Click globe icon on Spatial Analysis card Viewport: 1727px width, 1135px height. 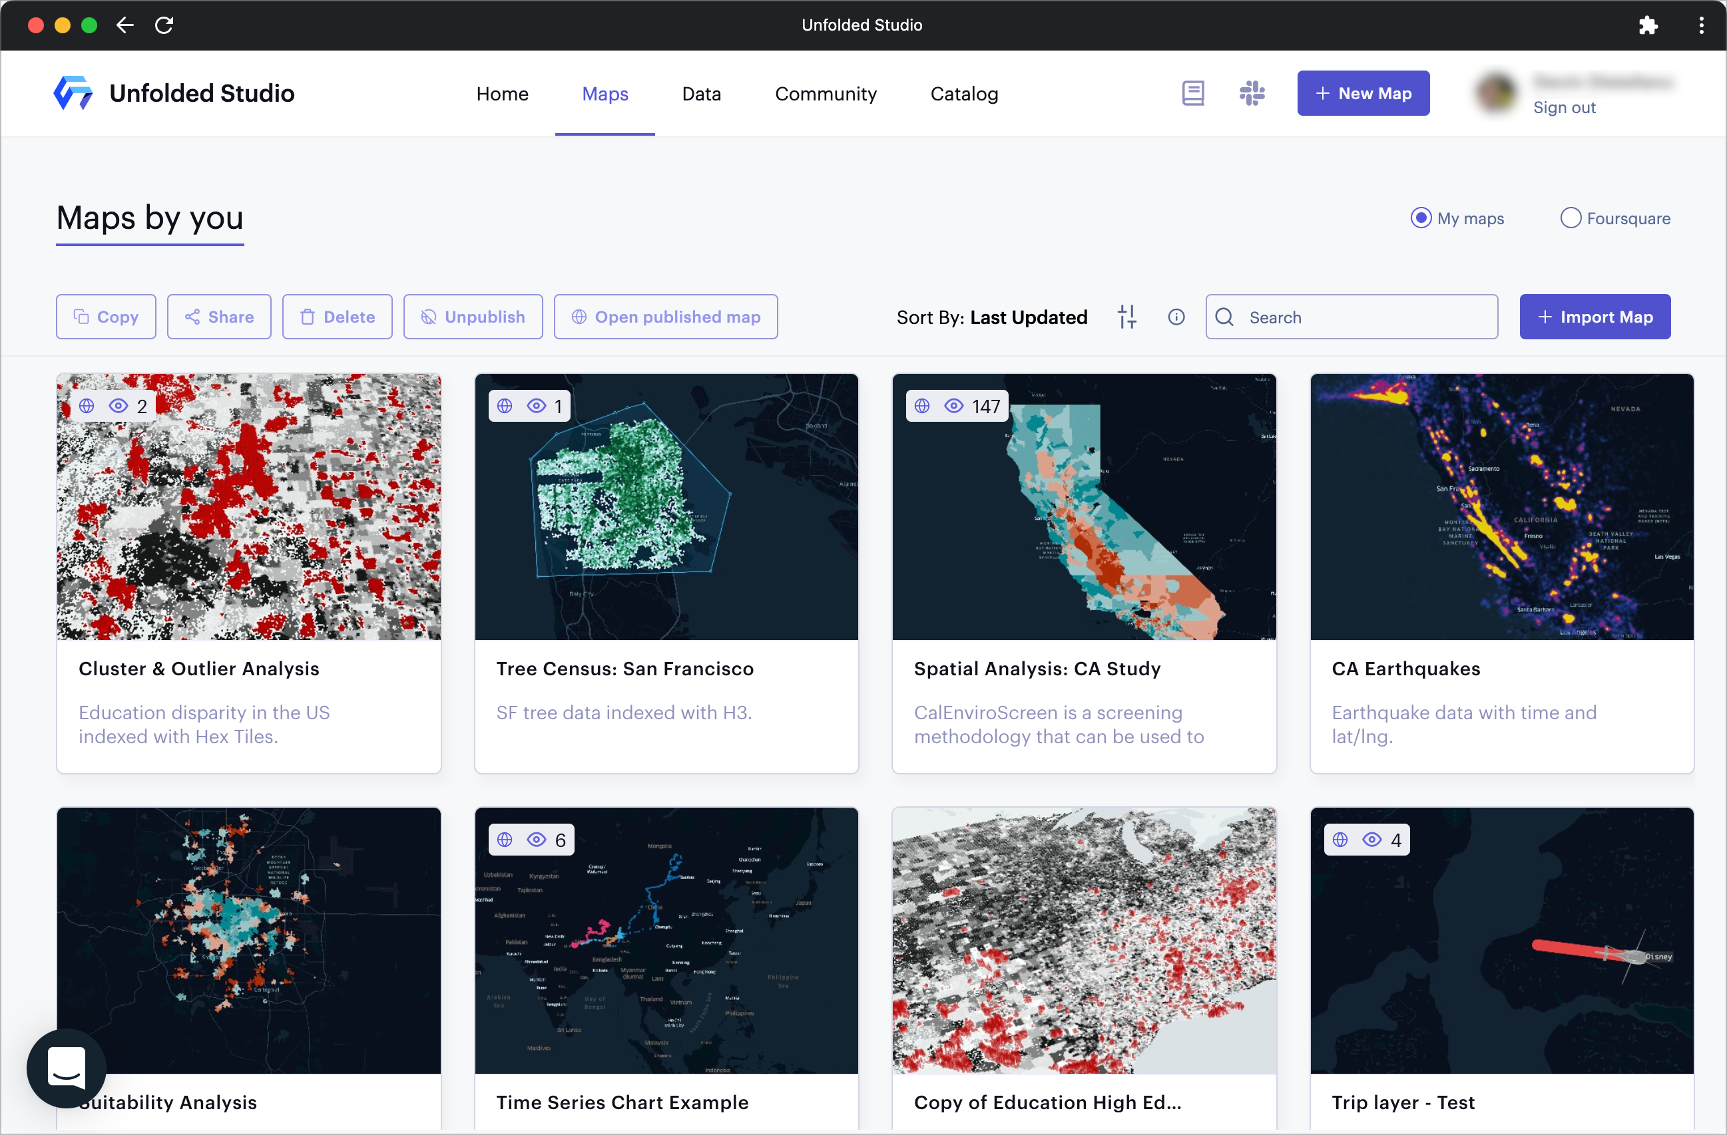click(x=921, y=406)
